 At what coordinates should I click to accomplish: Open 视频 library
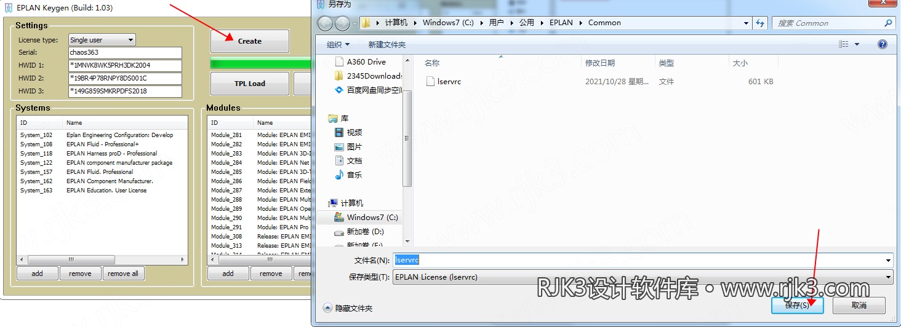pyautogui.click(x=348, y=132)
